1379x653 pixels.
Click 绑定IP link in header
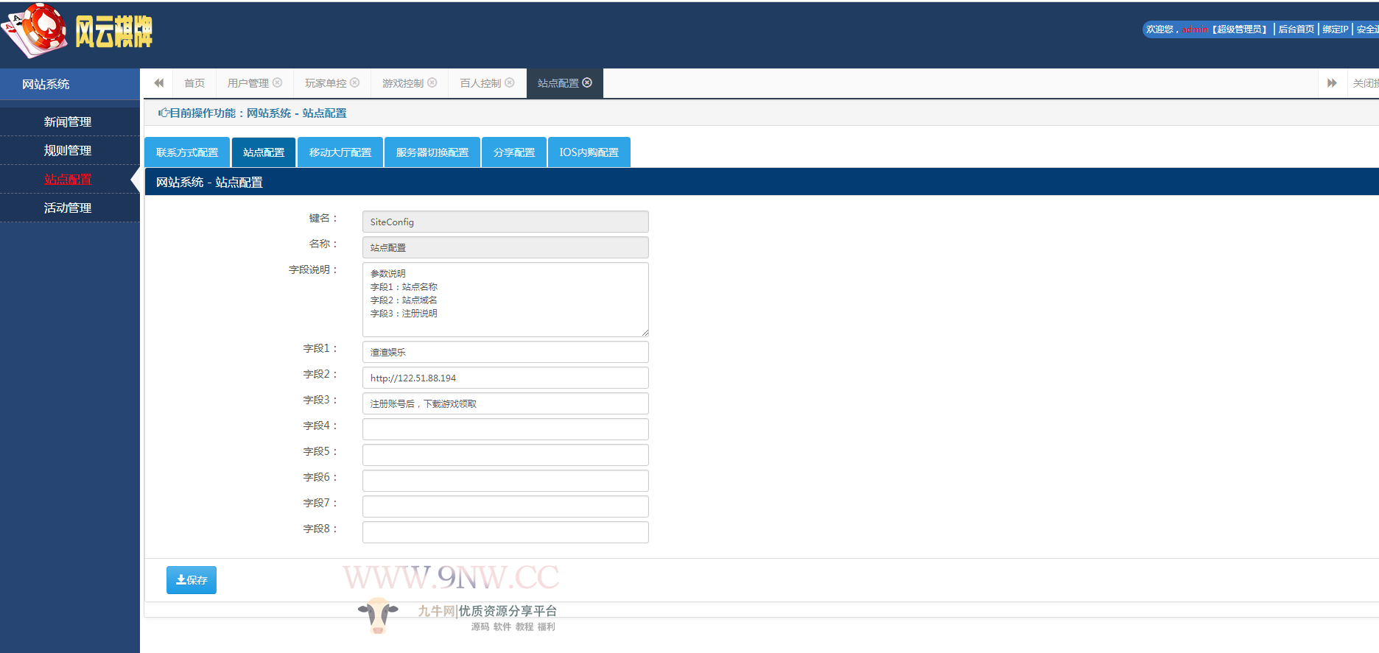[1335, 29]
